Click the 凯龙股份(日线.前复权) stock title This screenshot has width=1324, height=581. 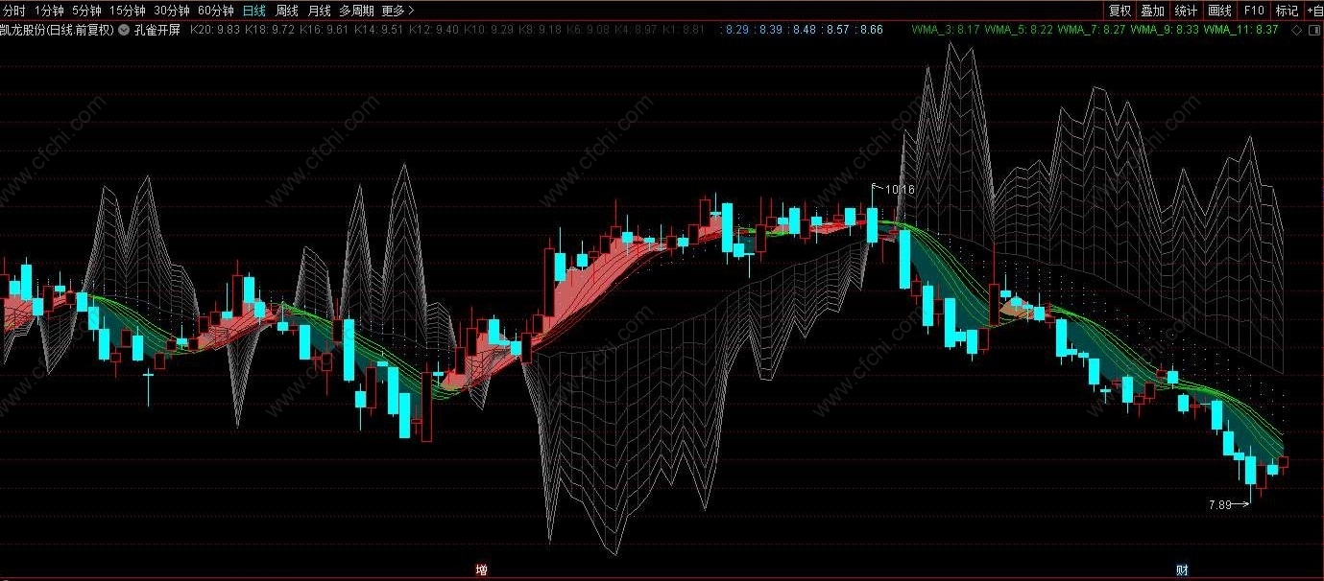[x=57, y=30]
